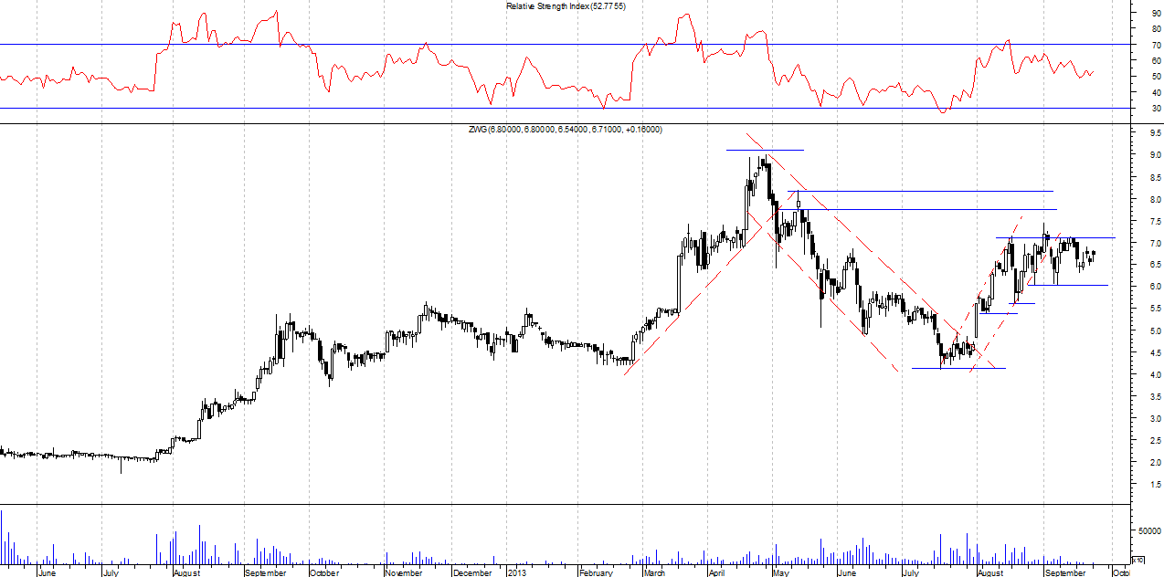Select the September 2013 label at axis right
Image resolution: width=1164 pixels, height=577 pixels.
point(1064,572)
